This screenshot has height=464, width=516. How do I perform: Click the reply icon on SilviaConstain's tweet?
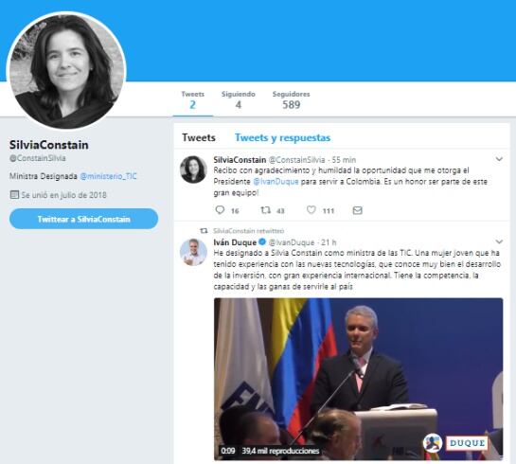(x=220, y=210)
